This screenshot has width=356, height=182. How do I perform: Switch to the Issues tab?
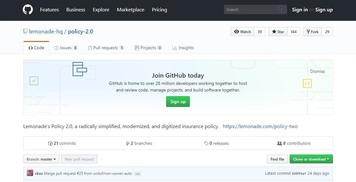tap(66, 48)
